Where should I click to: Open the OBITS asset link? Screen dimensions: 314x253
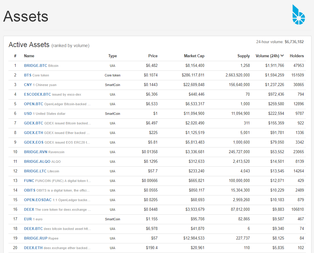[x=30, y=190]
